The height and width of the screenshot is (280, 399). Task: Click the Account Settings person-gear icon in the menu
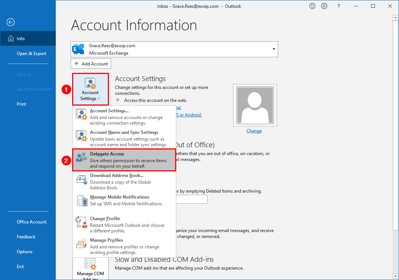pos(82,114)
